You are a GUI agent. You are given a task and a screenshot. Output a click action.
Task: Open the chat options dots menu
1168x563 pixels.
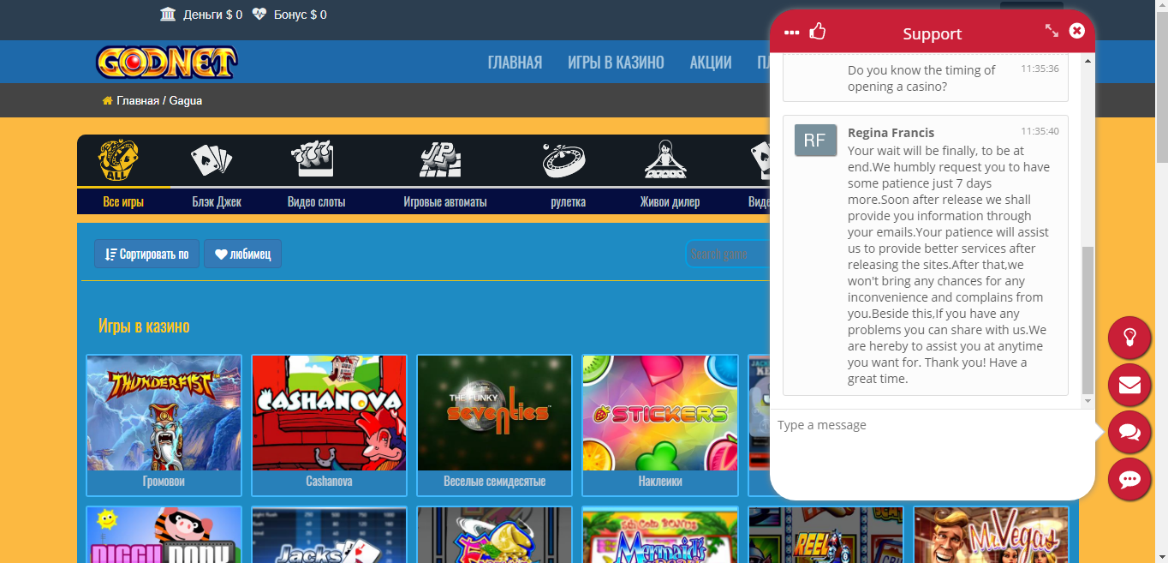click(792, 33)
